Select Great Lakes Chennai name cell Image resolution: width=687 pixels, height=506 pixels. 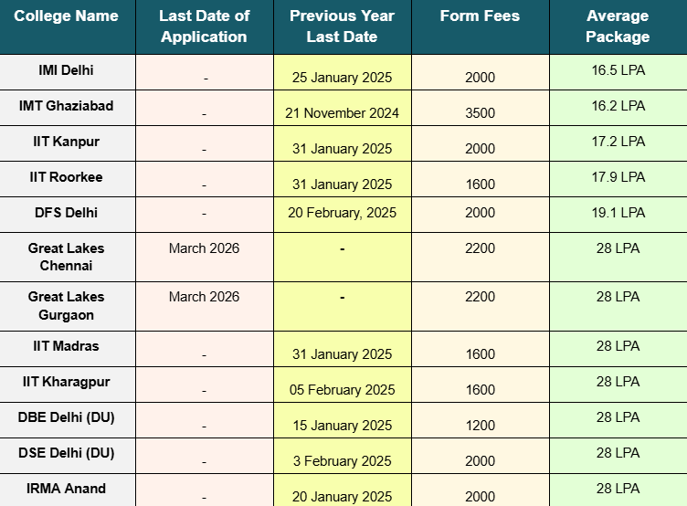tap(66, 257)
